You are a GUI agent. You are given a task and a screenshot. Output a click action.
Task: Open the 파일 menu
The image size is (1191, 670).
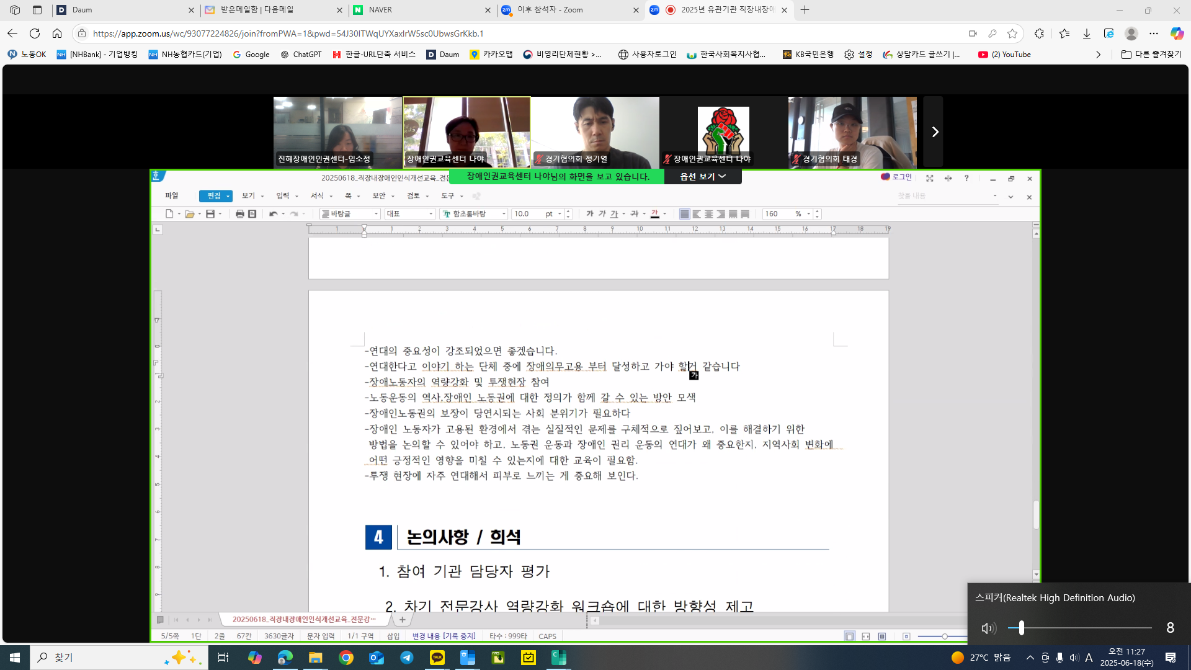click(172, 196)
